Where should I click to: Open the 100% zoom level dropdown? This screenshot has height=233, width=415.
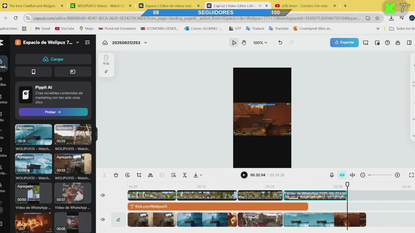point(260,43)
